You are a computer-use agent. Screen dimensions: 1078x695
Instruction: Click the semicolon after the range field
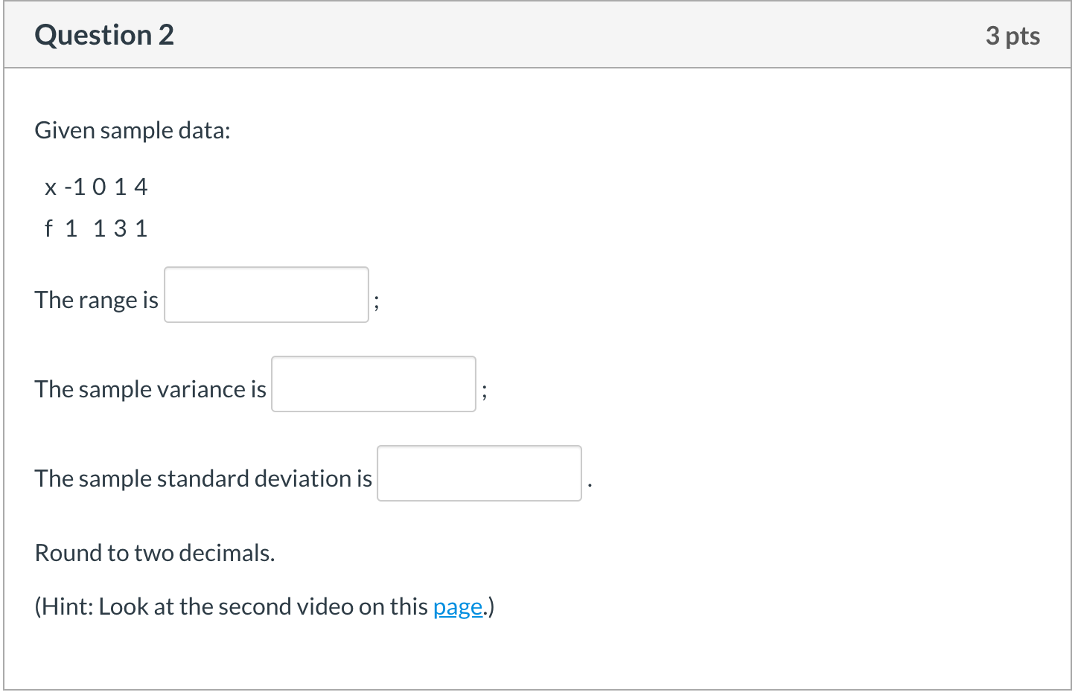(377, 302)
